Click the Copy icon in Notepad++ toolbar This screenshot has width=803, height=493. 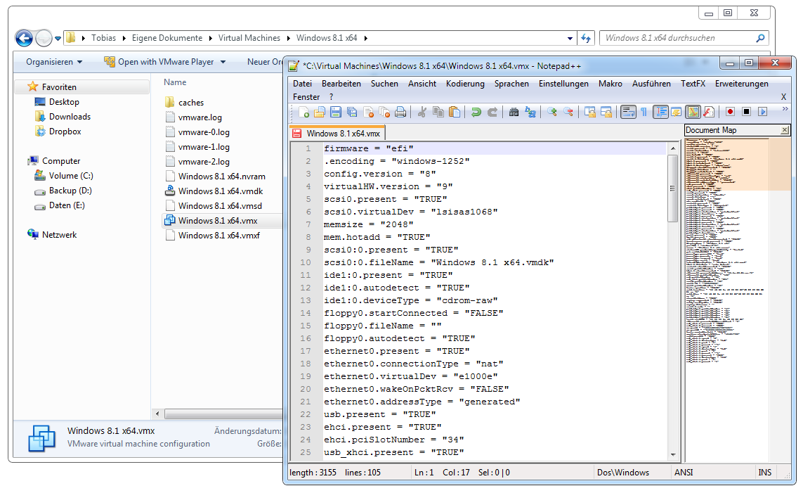(x=438, y=112)
